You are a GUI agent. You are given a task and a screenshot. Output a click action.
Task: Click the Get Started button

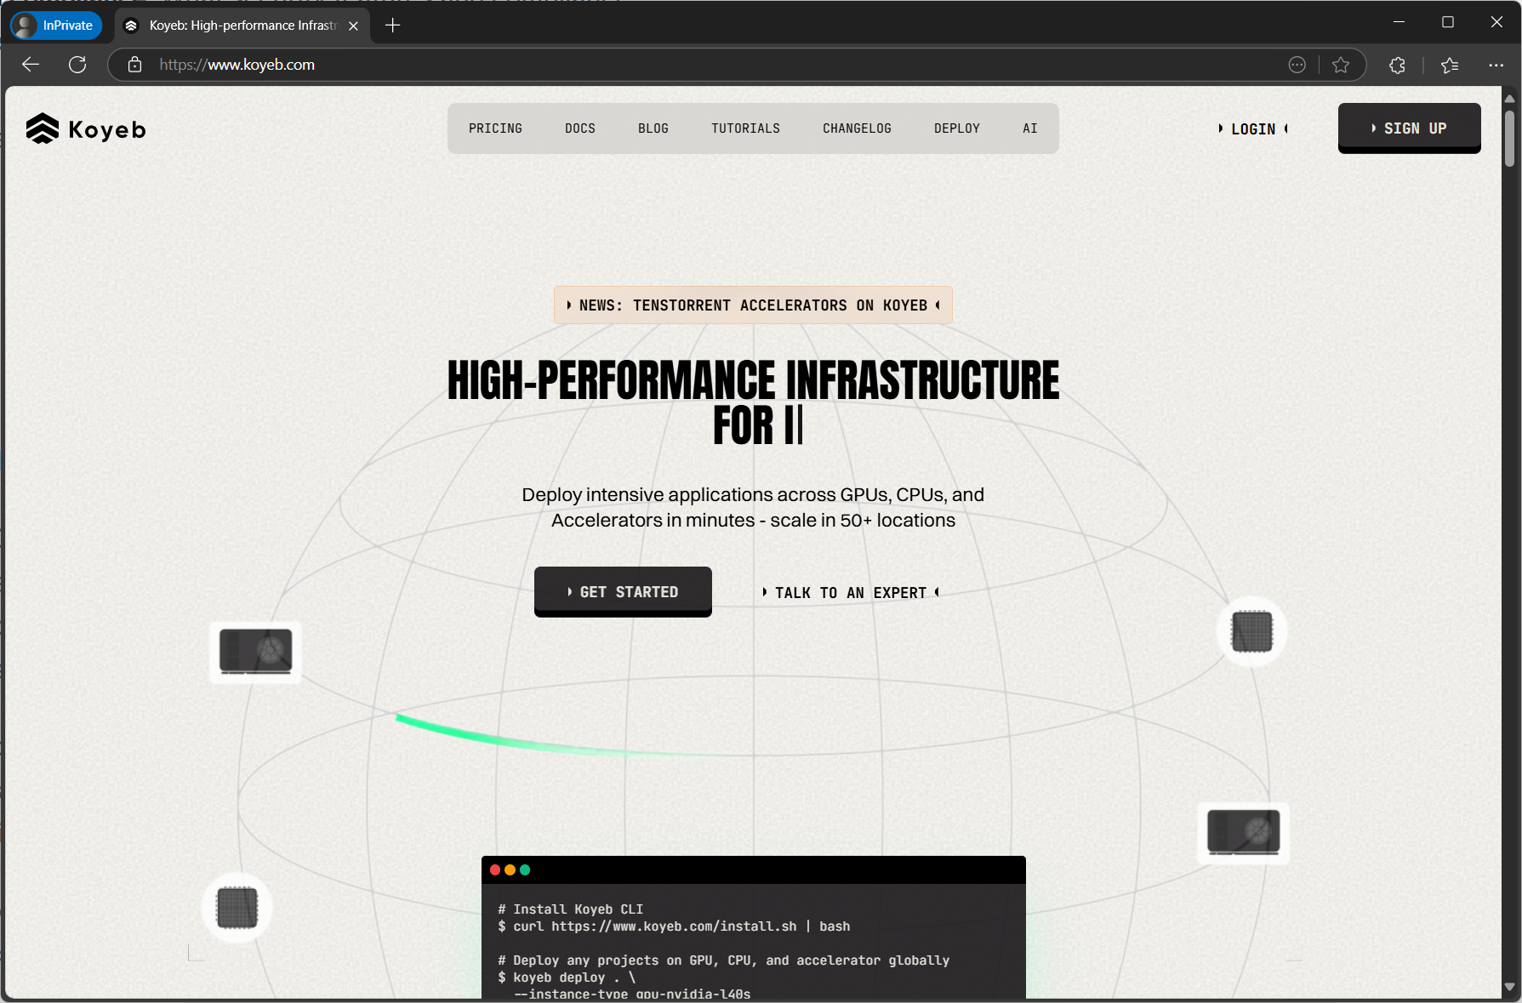[623, 592]
